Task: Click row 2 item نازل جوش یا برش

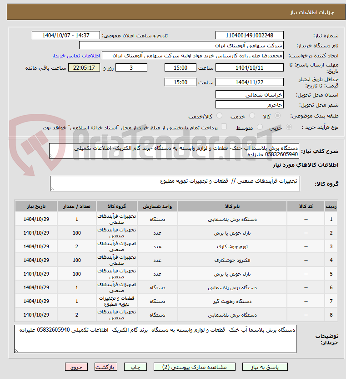Action: 232,233
